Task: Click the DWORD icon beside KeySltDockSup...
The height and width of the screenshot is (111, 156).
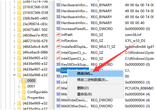Action: click(58, 64)
